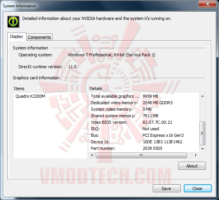
Task: Save the system information
Action: (x=167, y=189)
